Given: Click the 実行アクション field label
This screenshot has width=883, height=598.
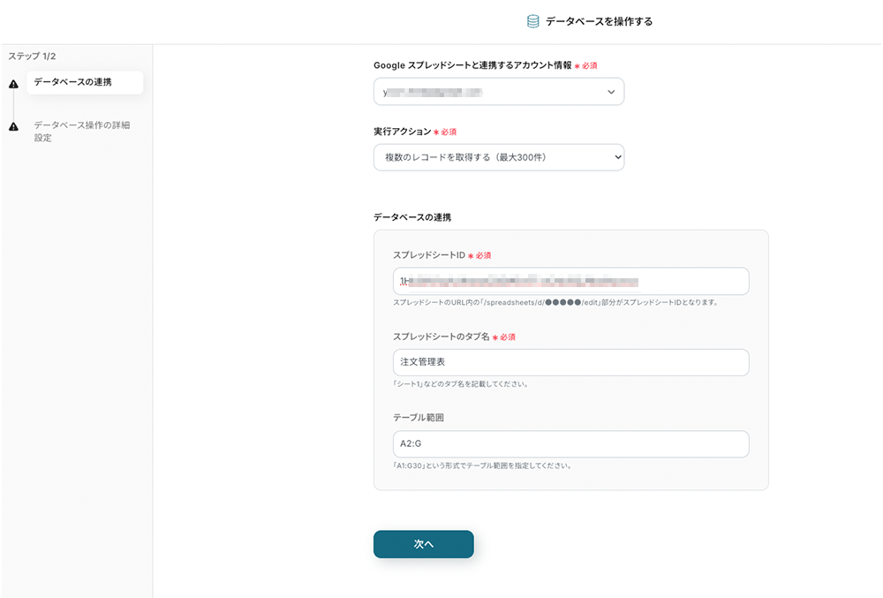Looking at the screenshot, I should [402, 132].
